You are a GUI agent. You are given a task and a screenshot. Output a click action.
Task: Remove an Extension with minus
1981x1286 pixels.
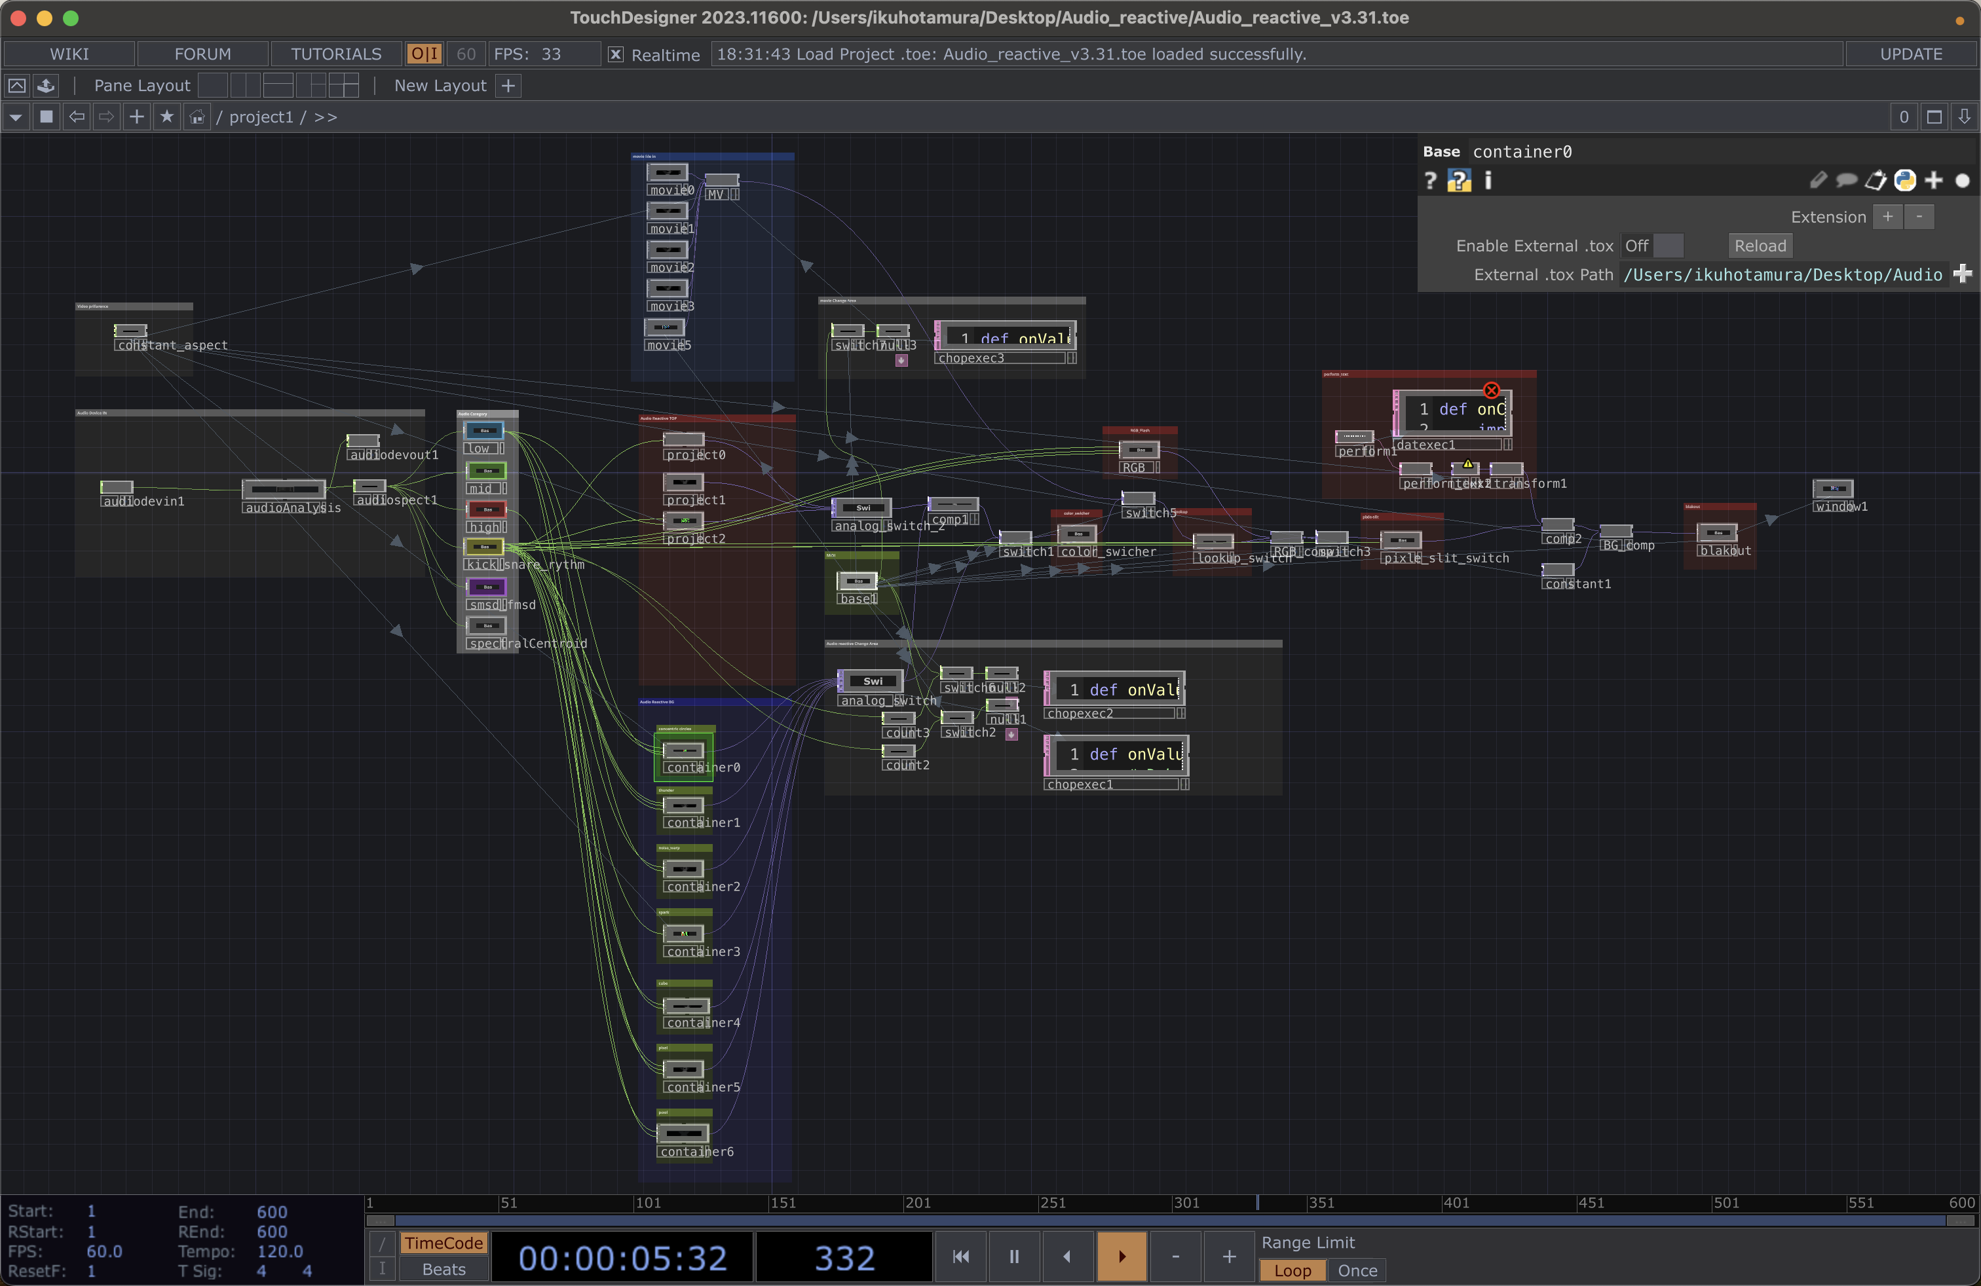pyautogui.click(x=1919, y=216)
